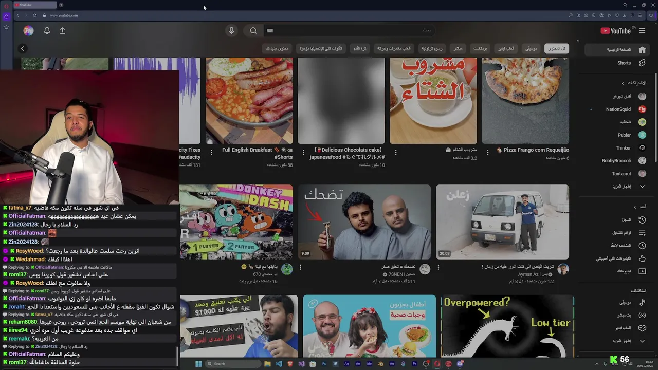Open new browser tab with plus
This screenshot has width=658, height=370.
[x=61, y=5]
